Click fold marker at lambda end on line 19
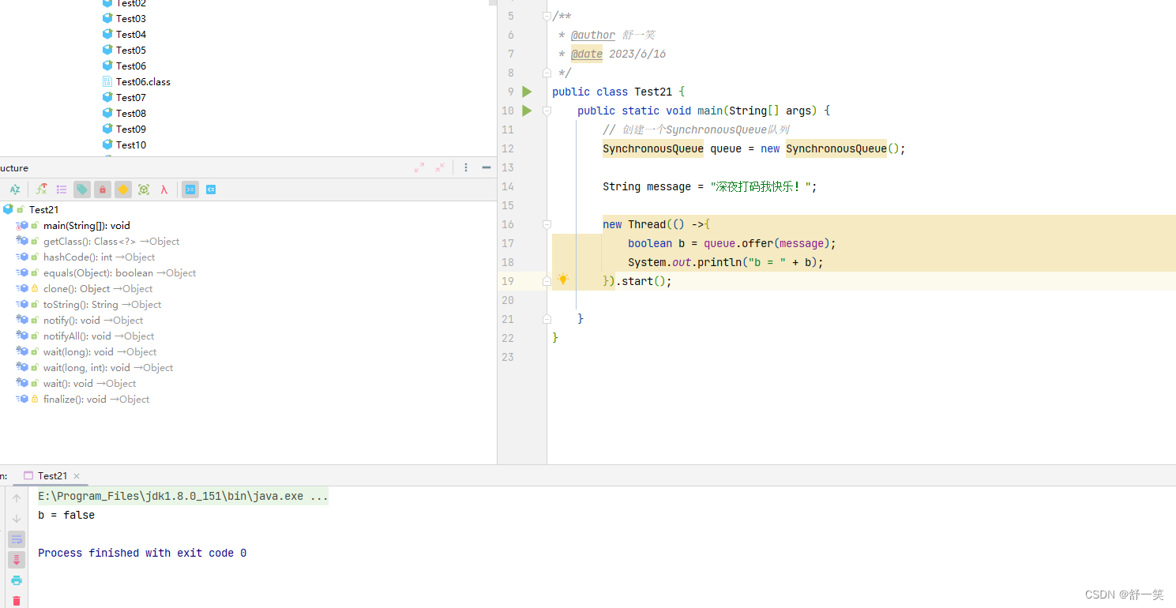The height and width of the screenshot is (608, 1176). click(x=547, y=281)
